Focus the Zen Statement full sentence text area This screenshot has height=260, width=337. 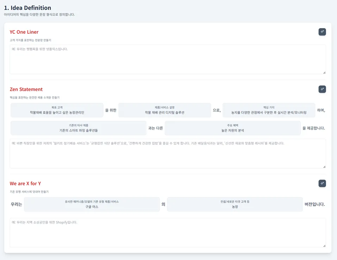[168, 154]
